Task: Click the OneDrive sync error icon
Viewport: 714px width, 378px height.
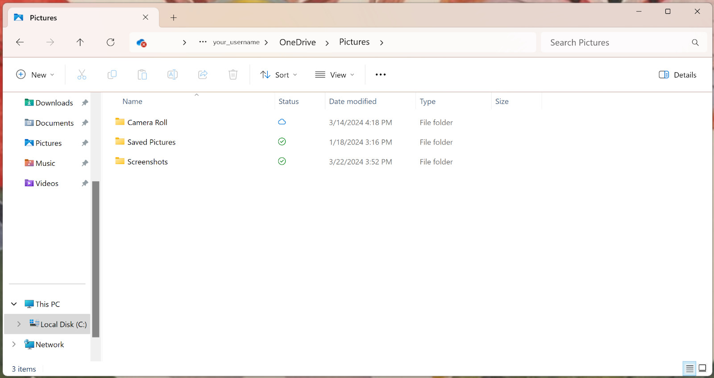Action: [x=141, y=43]
